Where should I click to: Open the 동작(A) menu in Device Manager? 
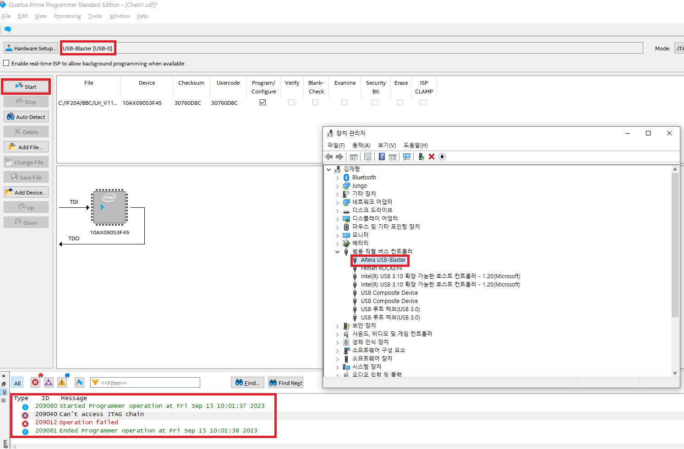click(361, 145)
